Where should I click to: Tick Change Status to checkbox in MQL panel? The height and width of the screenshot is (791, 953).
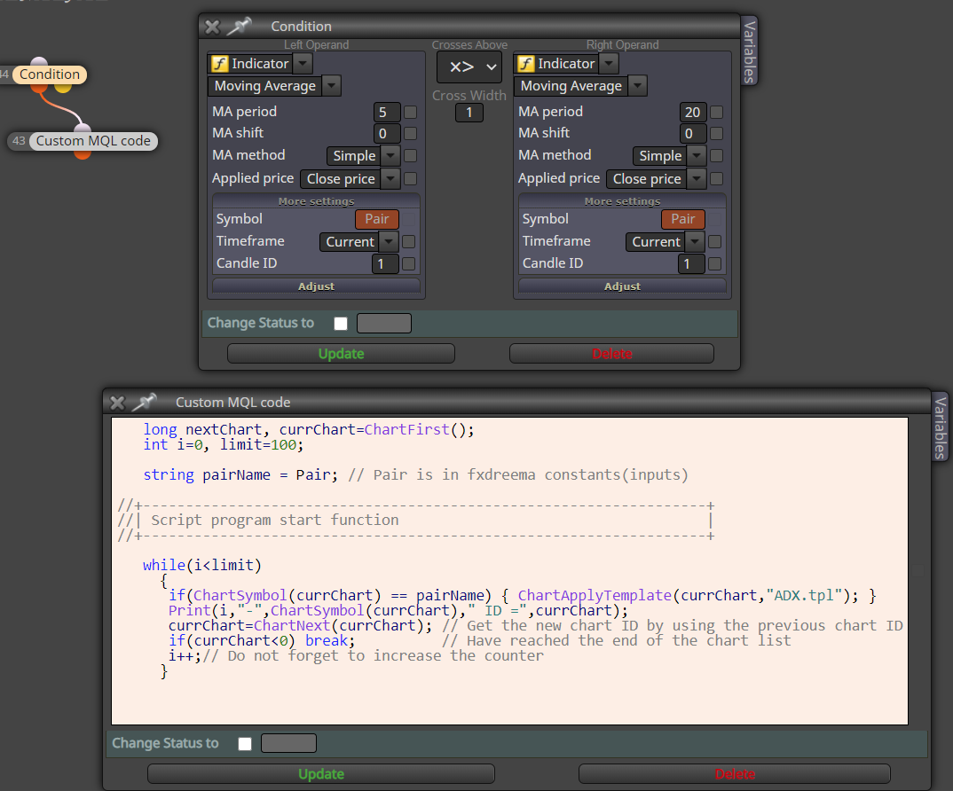pyautogui.click(x=245, y=744)
